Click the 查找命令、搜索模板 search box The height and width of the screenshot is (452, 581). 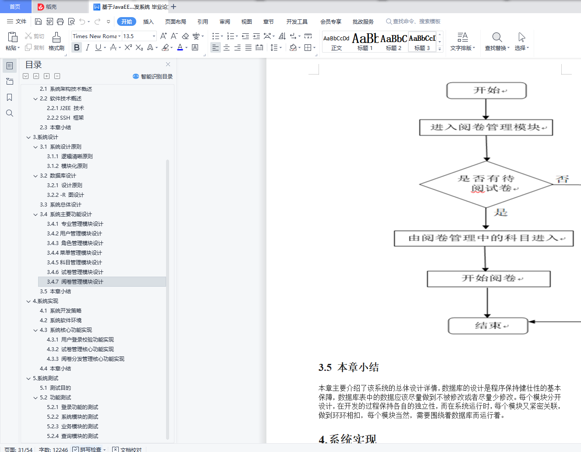pyautogui.click(x=413, y=21)
